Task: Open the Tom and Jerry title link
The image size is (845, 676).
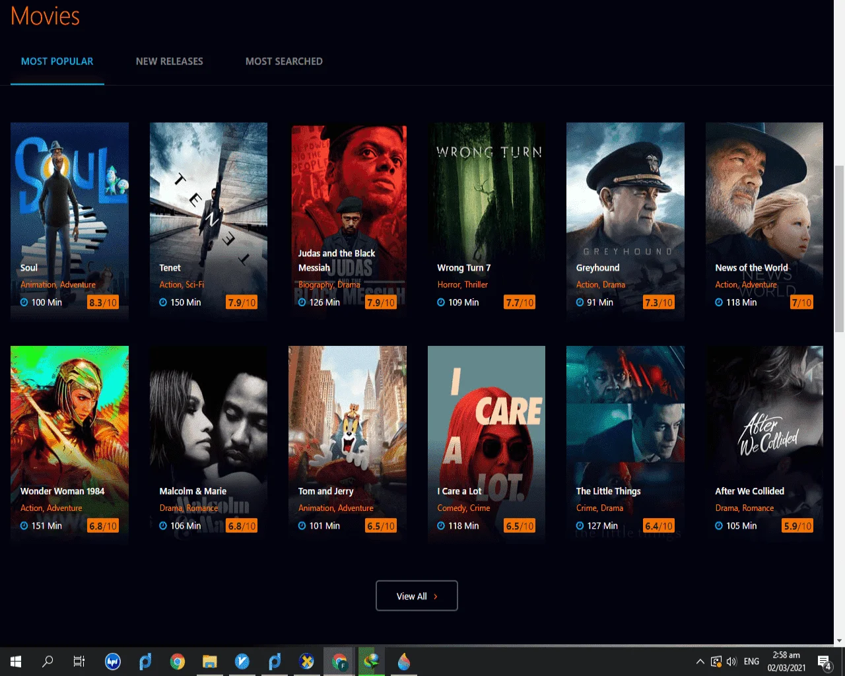Action: tap(325, 491)
